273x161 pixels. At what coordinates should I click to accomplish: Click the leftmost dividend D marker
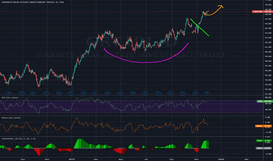pos(9,93)
